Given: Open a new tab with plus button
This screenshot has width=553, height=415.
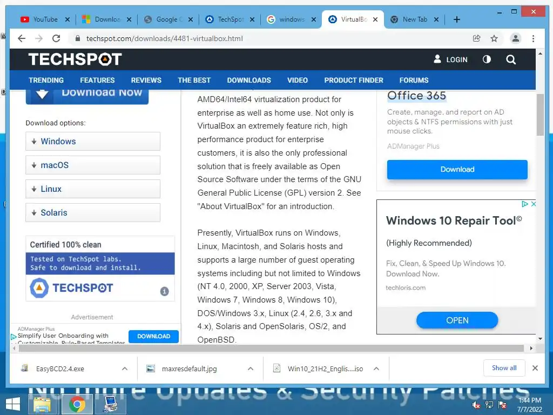Looking at the screenshot, I should pos(457,19).
